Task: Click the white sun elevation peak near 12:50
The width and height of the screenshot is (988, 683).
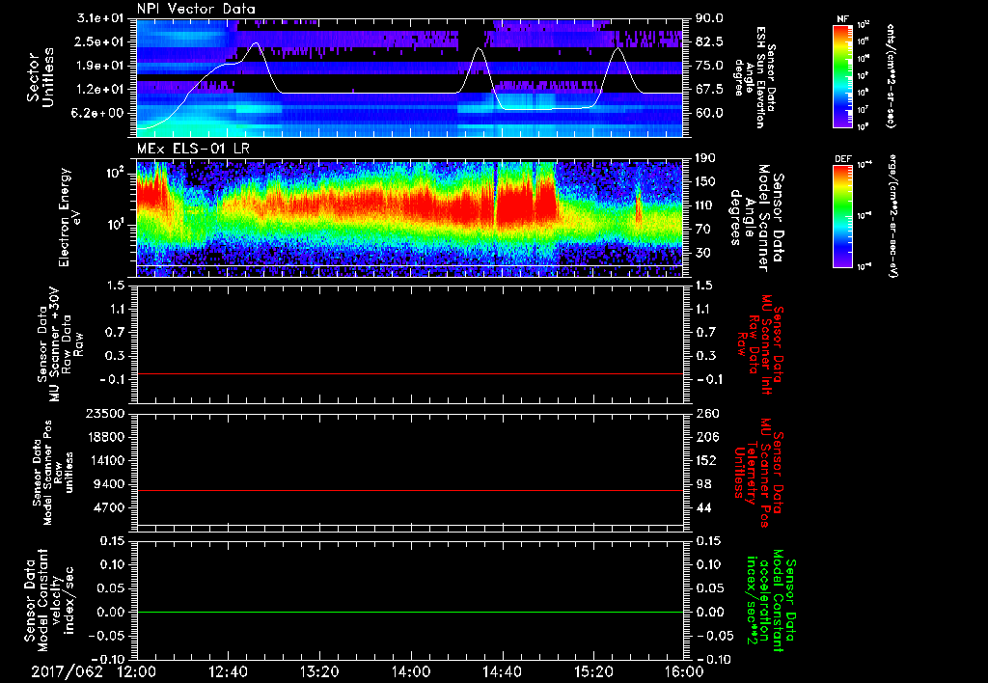Action: pos(255,44)
